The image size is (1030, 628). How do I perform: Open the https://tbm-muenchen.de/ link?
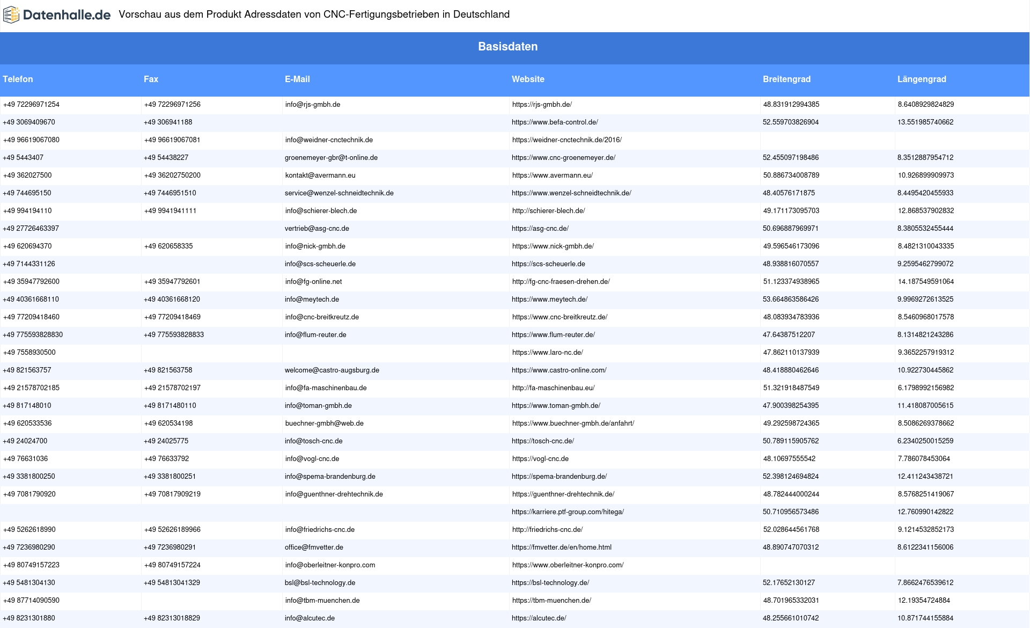coord(551,601)
